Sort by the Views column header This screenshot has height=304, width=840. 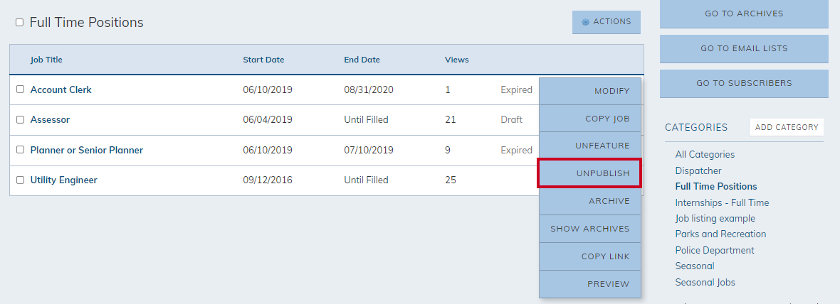click(457, 60)
